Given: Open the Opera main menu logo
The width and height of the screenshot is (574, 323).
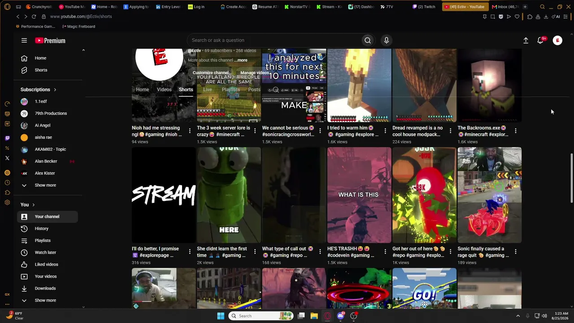Looking at the screenshot, I should click(7, 7).
